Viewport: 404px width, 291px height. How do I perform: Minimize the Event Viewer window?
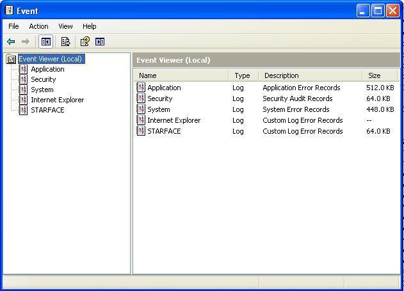363,11
